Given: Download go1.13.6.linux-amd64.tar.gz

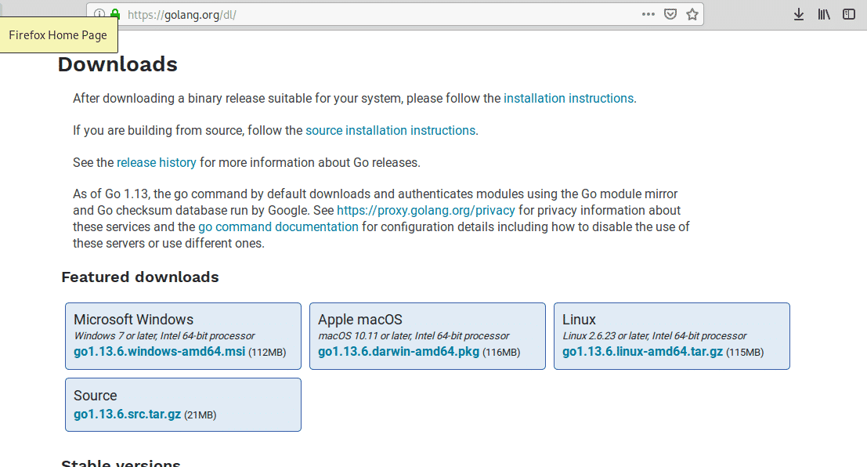Looking at the screenshot, I should point(642,351).
